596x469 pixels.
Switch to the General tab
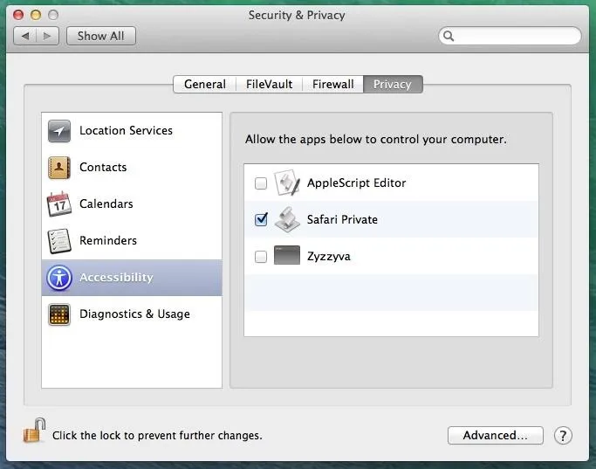(x=204, y=84)
